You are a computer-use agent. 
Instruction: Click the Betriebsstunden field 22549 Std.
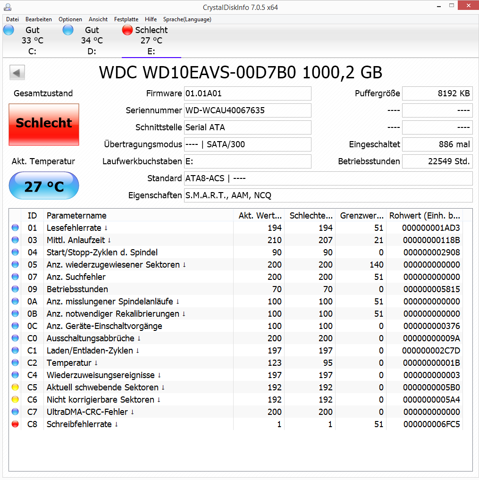point(437,161)
